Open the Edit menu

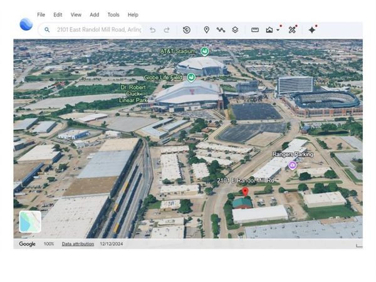(x=58, y=15)
